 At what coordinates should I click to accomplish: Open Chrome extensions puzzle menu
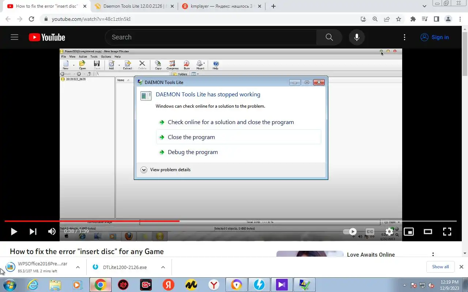[413, 19]
